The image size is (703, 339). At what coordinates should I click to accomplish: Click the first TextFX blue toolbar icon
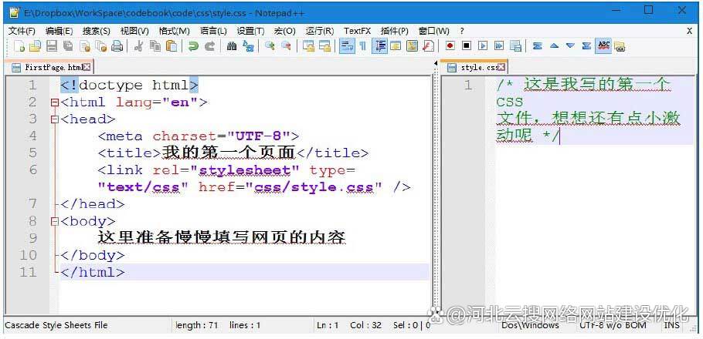[x=537, y=46]
